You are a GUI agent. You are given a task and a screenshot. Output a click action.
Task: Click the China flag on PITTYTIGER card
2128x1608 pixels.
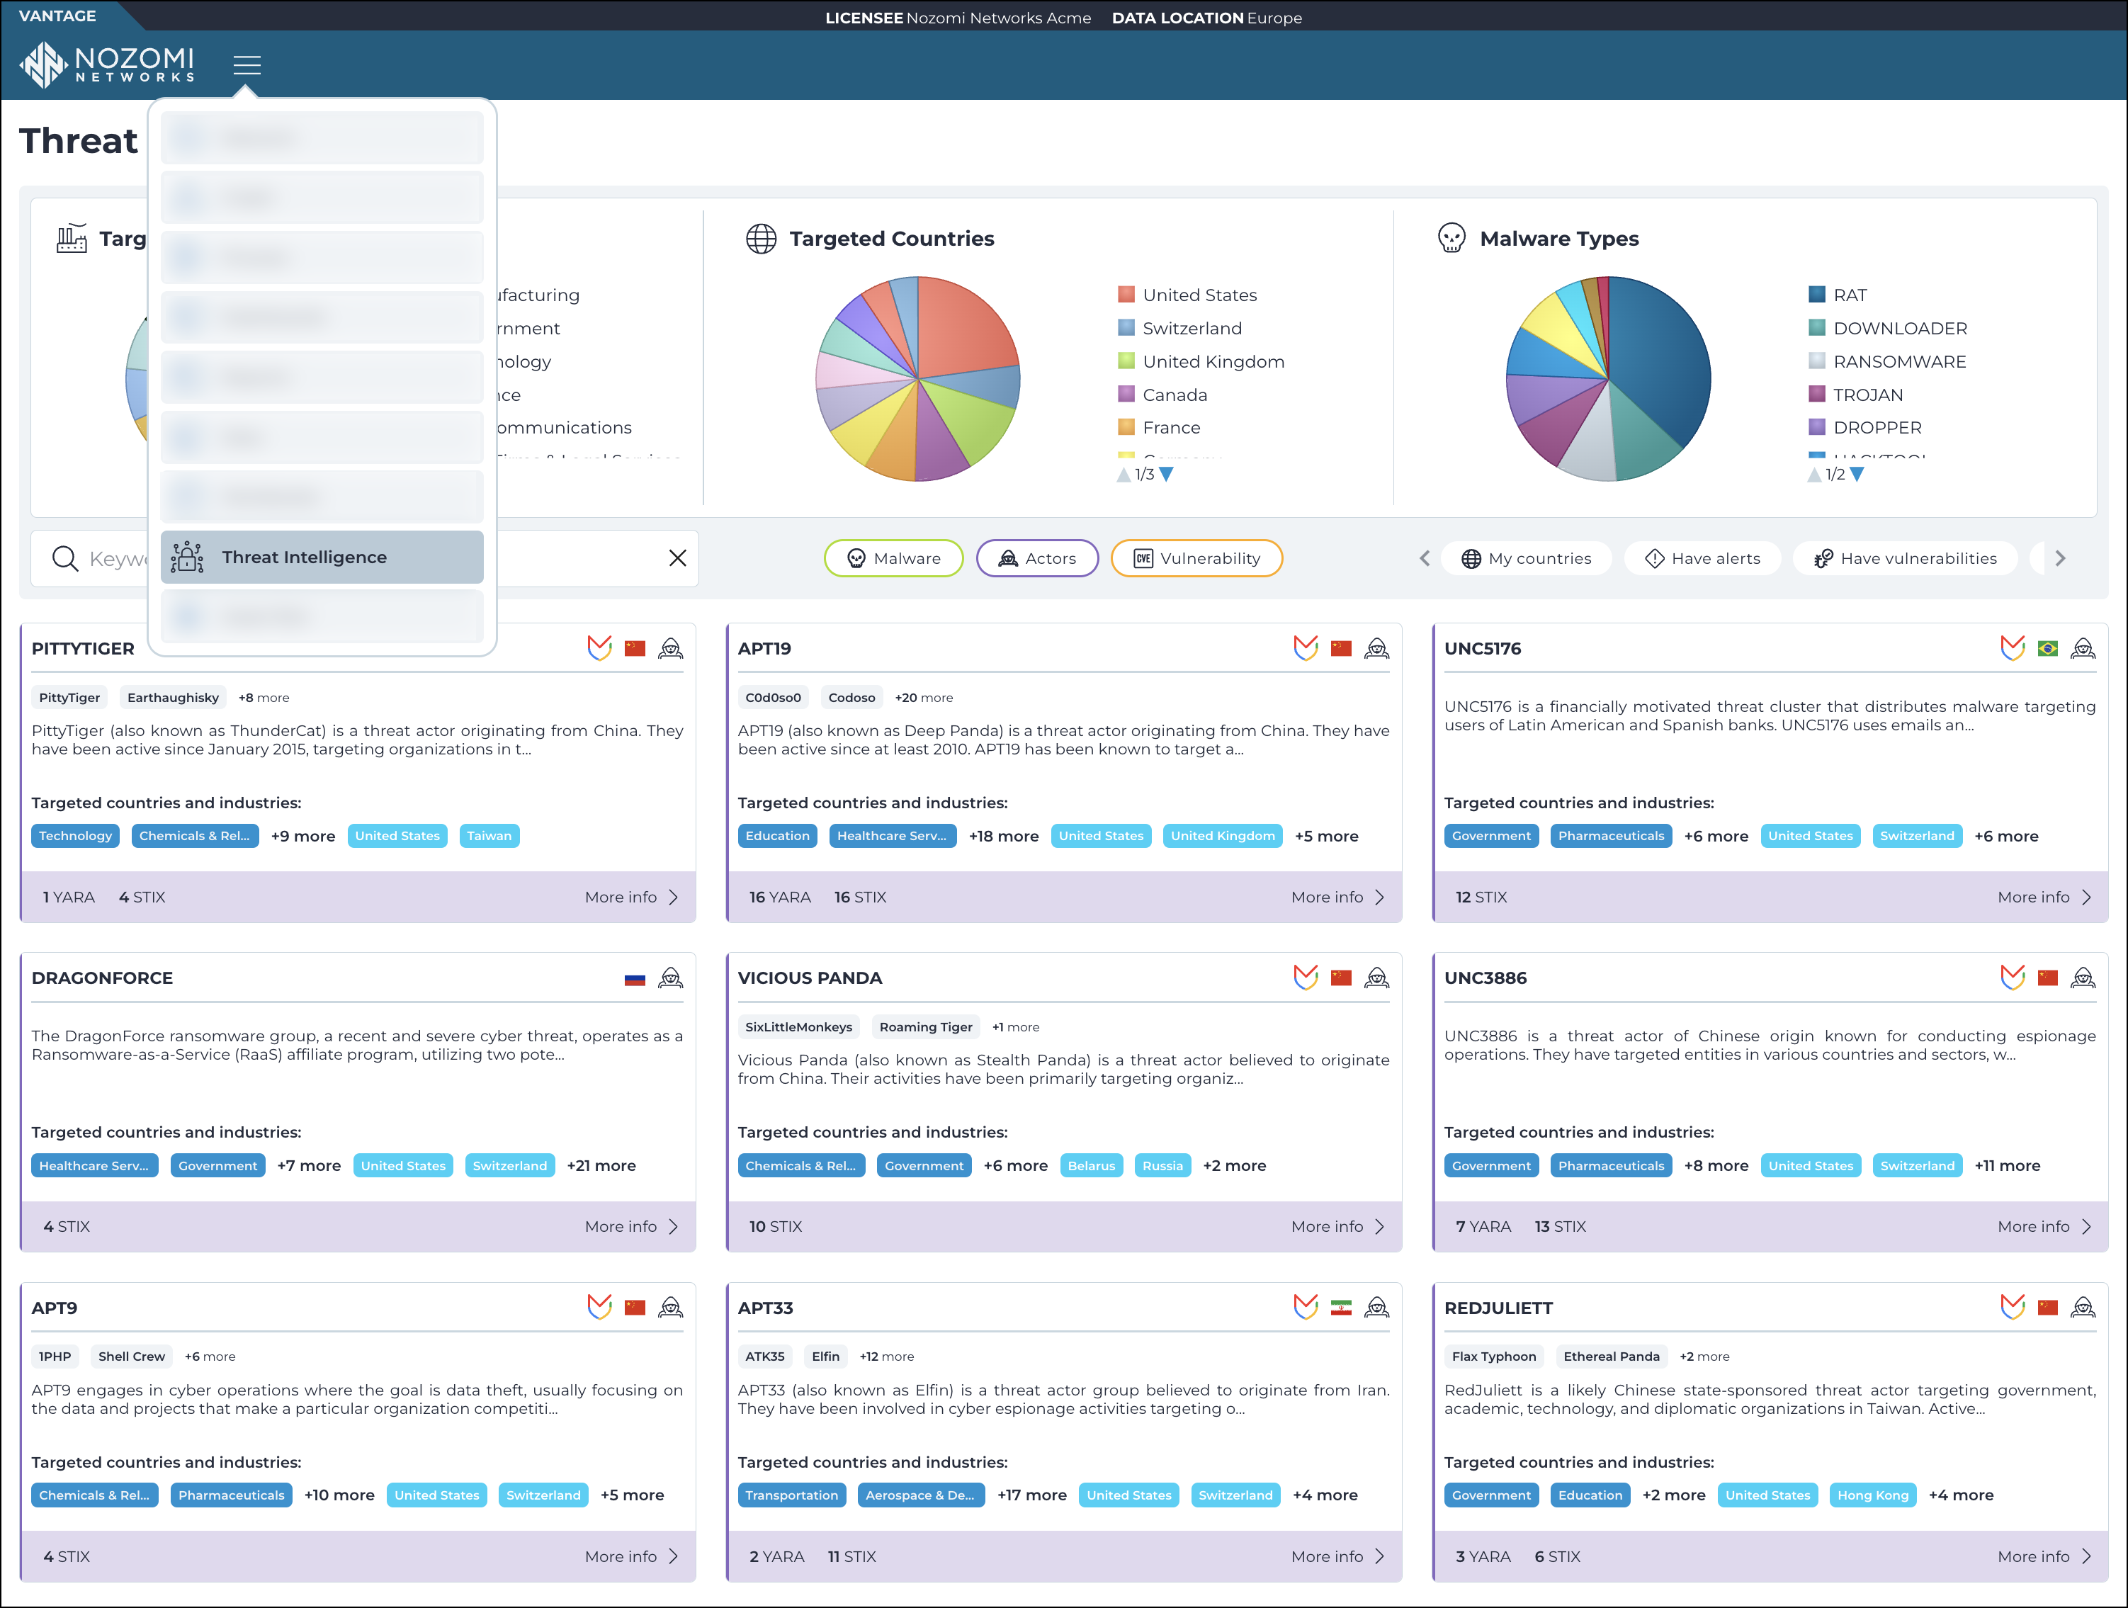(x=635, y=648)
